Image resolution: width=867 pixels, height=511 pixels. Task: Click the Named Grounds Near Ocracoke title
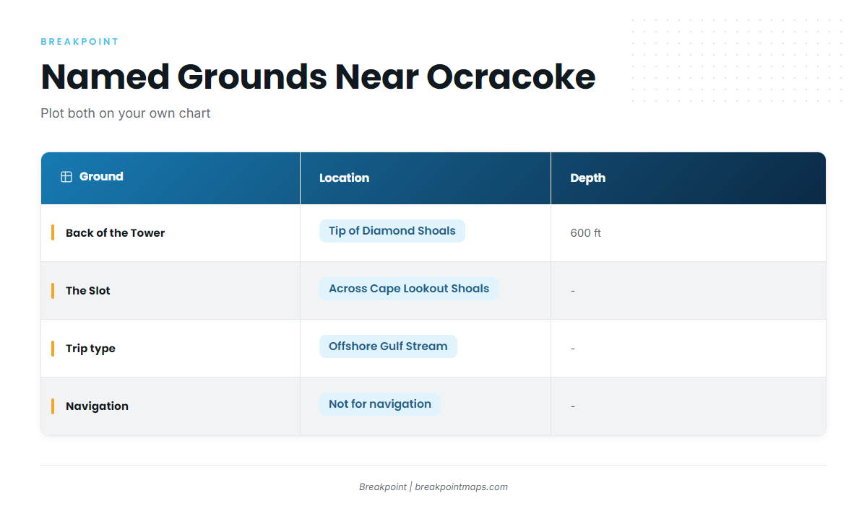[318, 77]
